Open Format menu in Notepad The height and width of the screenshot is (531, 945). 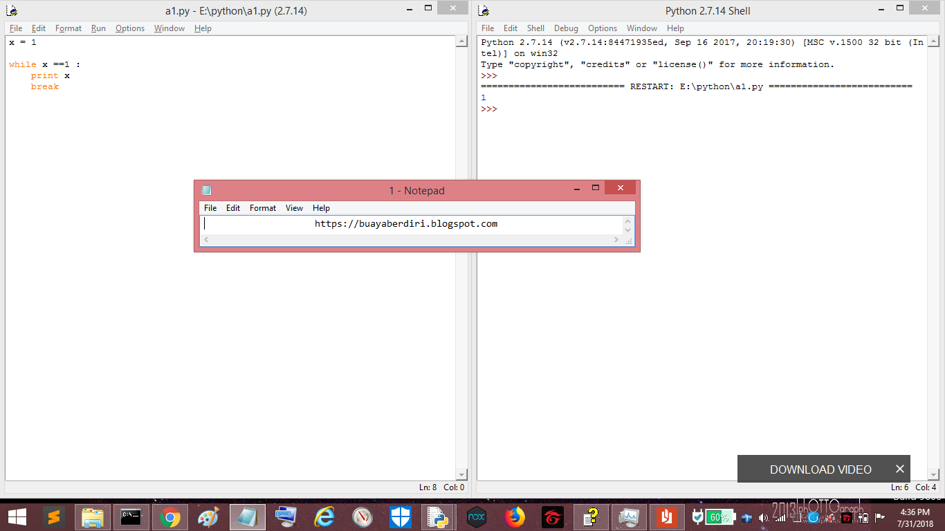pyautogui.click(x=262, y=207)
